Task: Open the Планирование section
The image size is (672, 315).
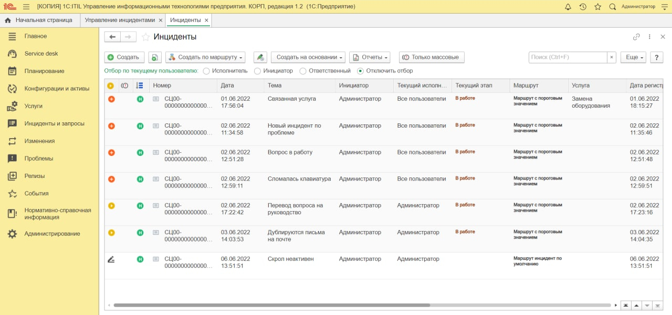Action: [x=49, y=71]
